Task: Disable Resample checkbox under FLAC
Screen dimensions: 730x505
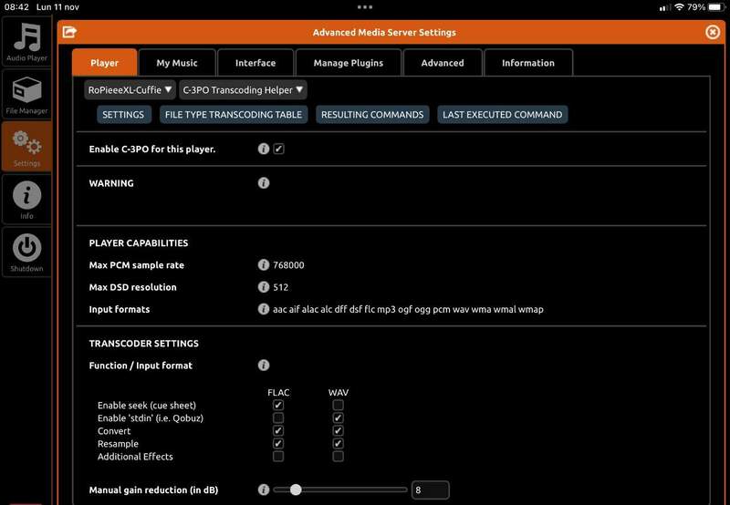Action: pos(278,444)
